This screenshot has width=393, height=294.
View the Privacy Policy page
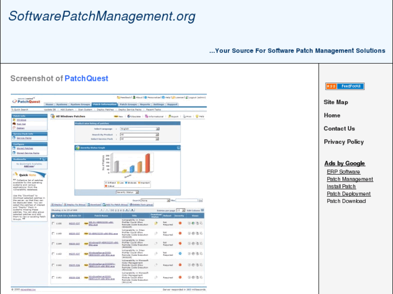click(344, 142)
